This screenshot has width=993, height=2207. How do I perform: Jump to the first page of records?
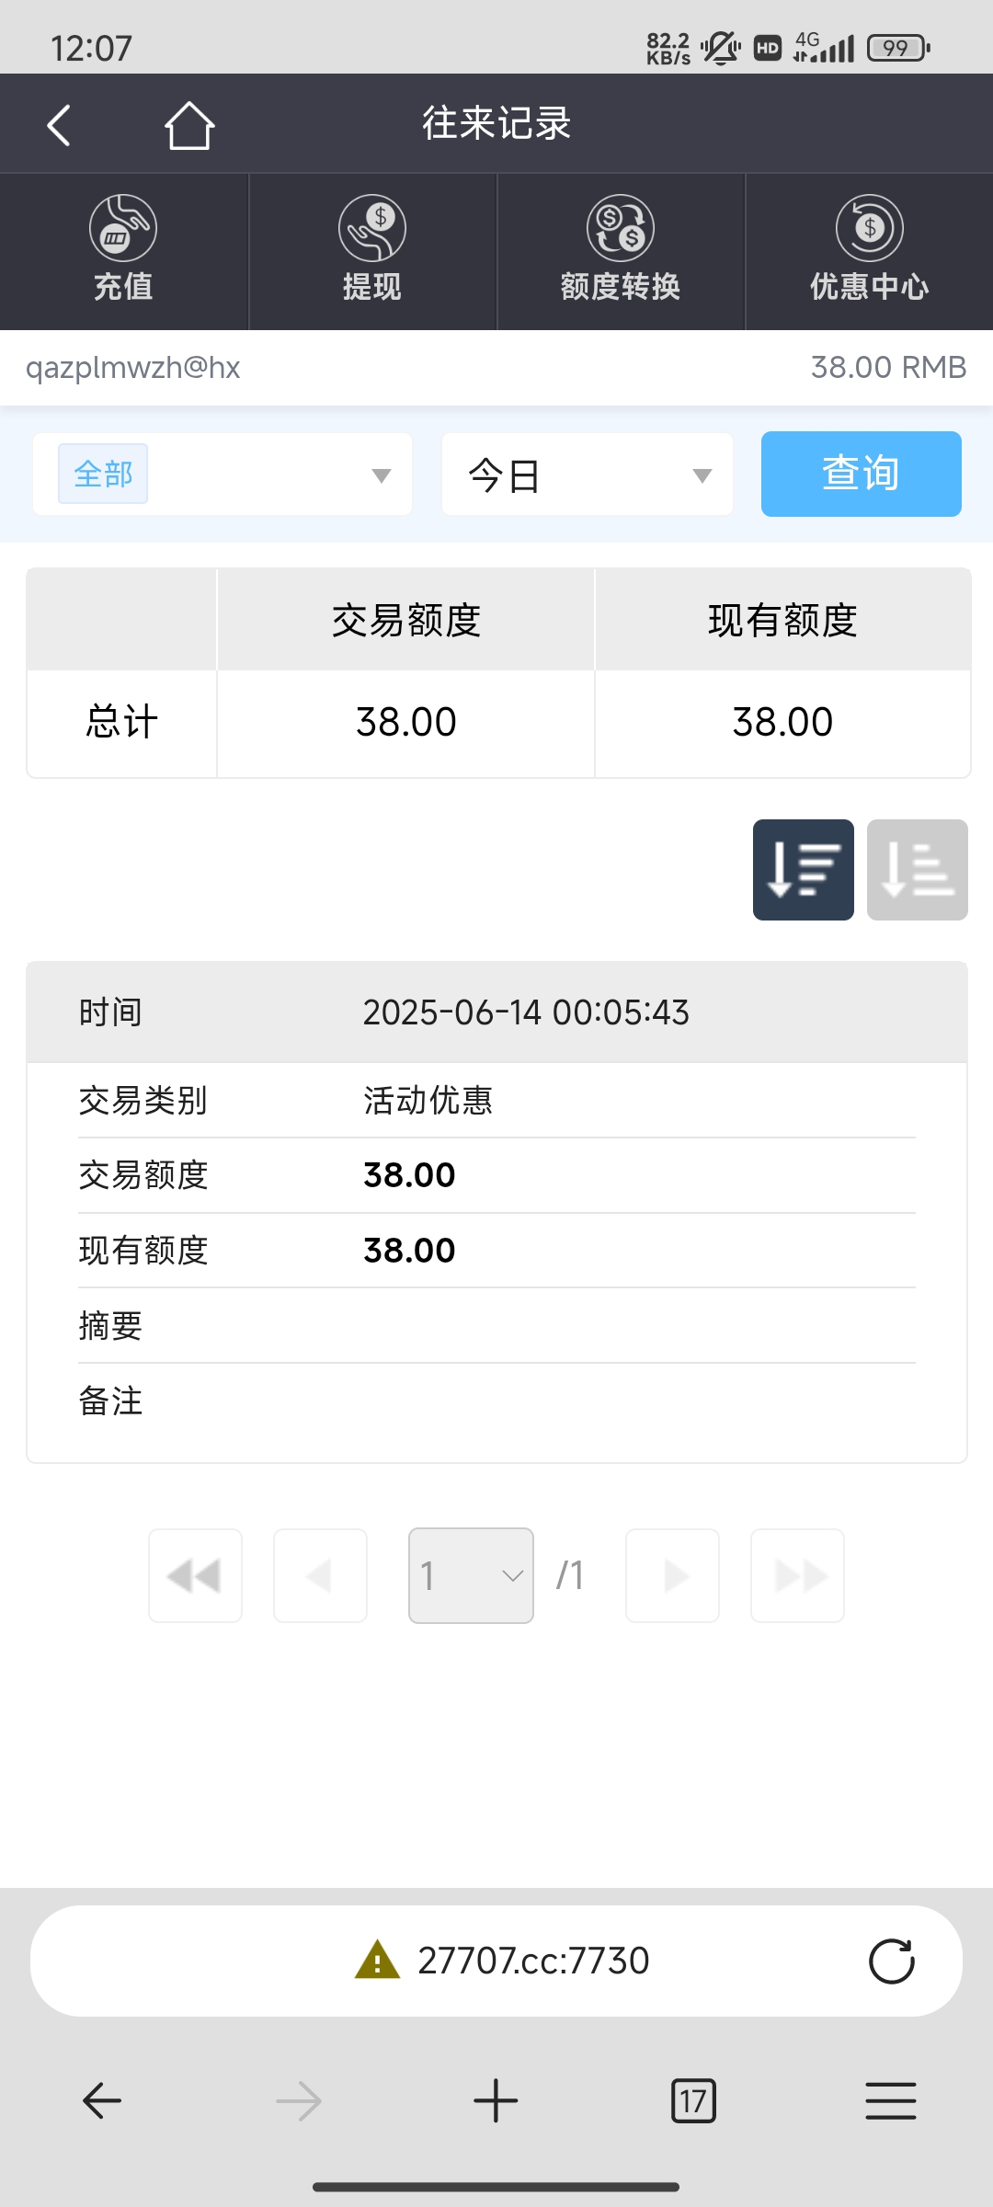195,1575
